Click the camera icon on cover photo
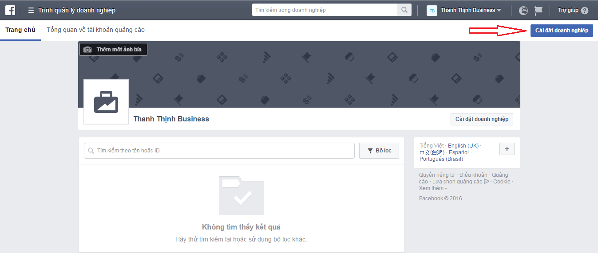Screen dimensions: 598x253 (87, 50)
